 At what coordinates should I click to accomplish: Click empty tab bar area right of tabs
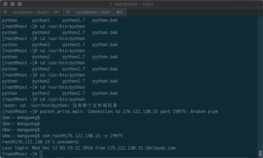pyautogui.click(x=194, y=12)
